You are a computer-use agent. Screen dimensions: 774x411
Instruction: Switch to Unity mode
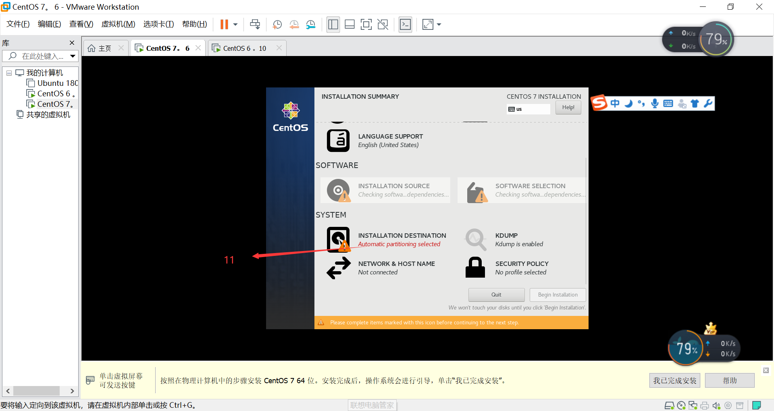pos(383,25)
